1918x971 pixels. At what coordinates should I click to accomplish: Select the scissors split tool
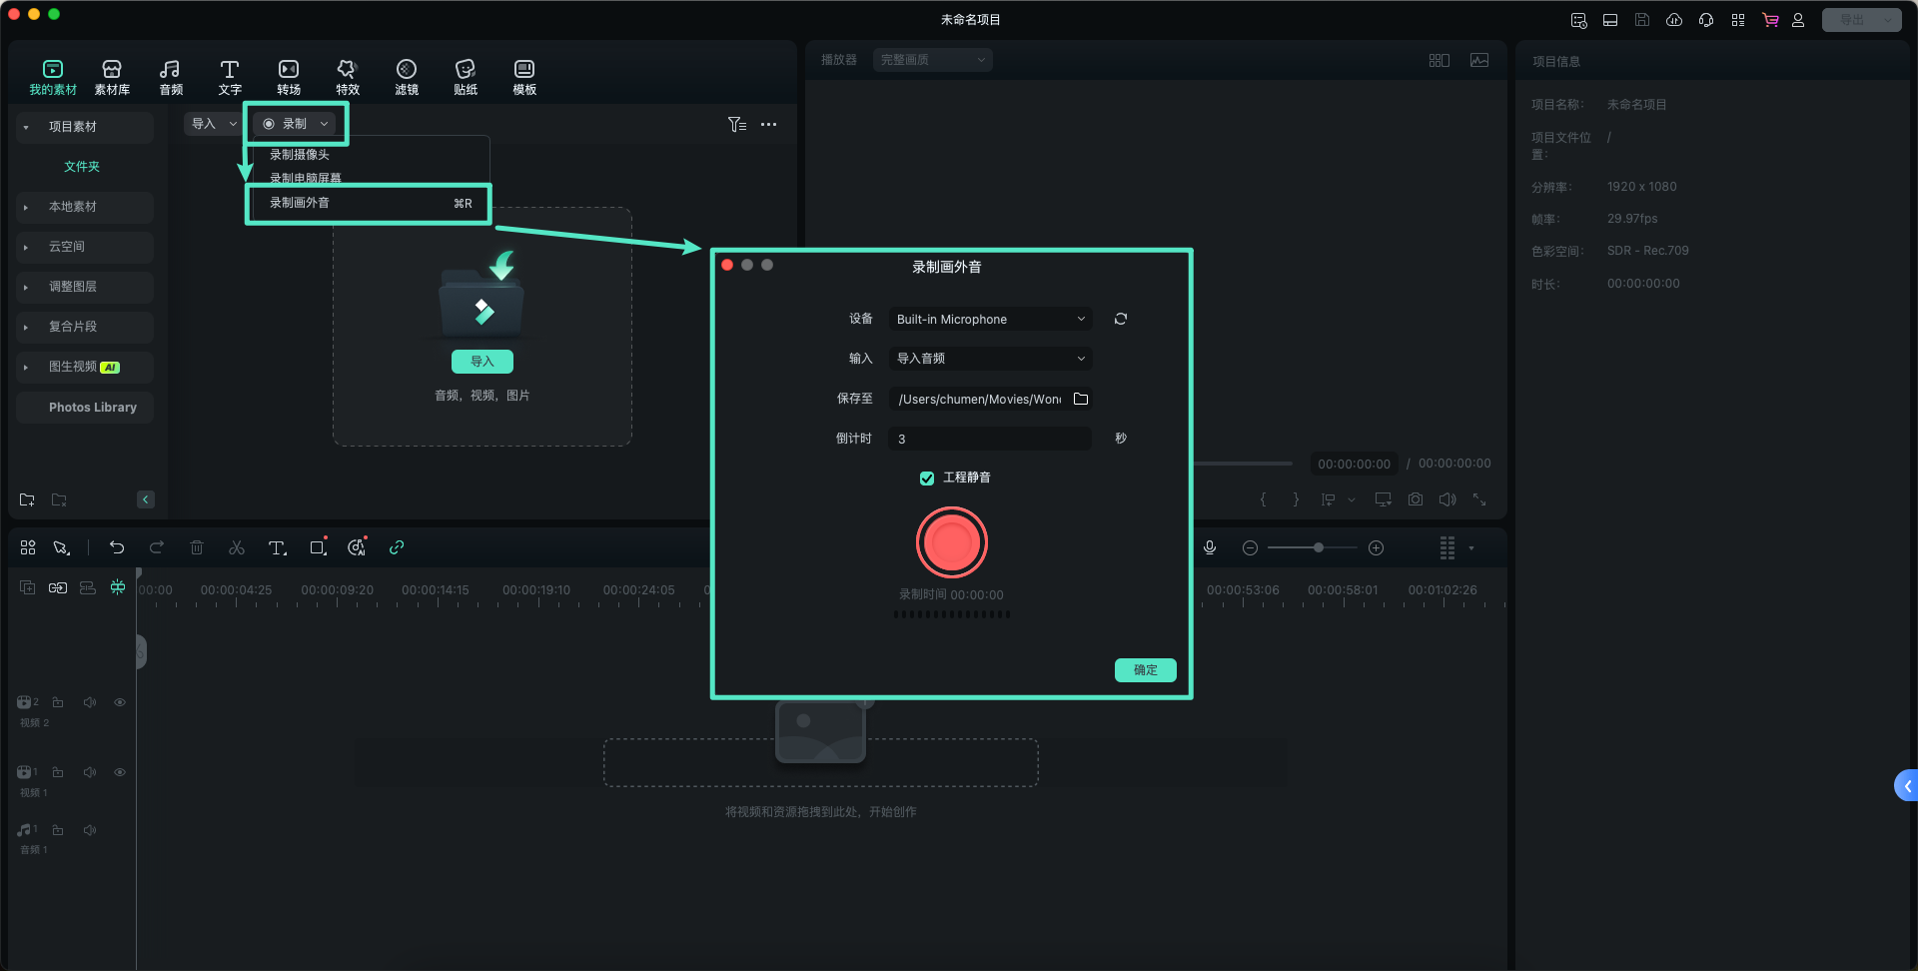tap(237, 547)
